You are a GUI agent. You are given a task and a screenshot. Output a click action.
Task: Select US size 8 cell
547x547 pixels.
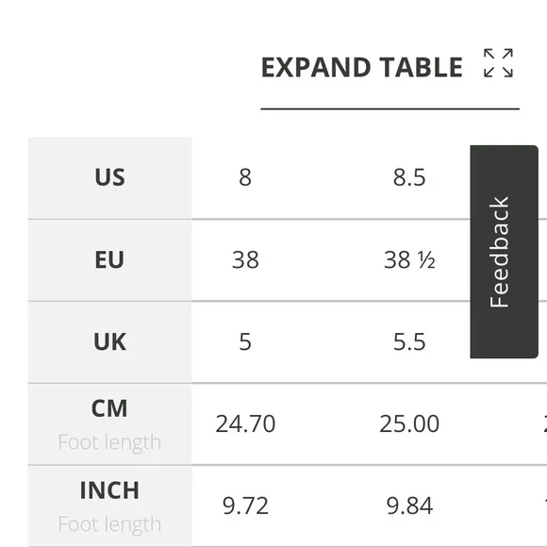tap(245, 177)
